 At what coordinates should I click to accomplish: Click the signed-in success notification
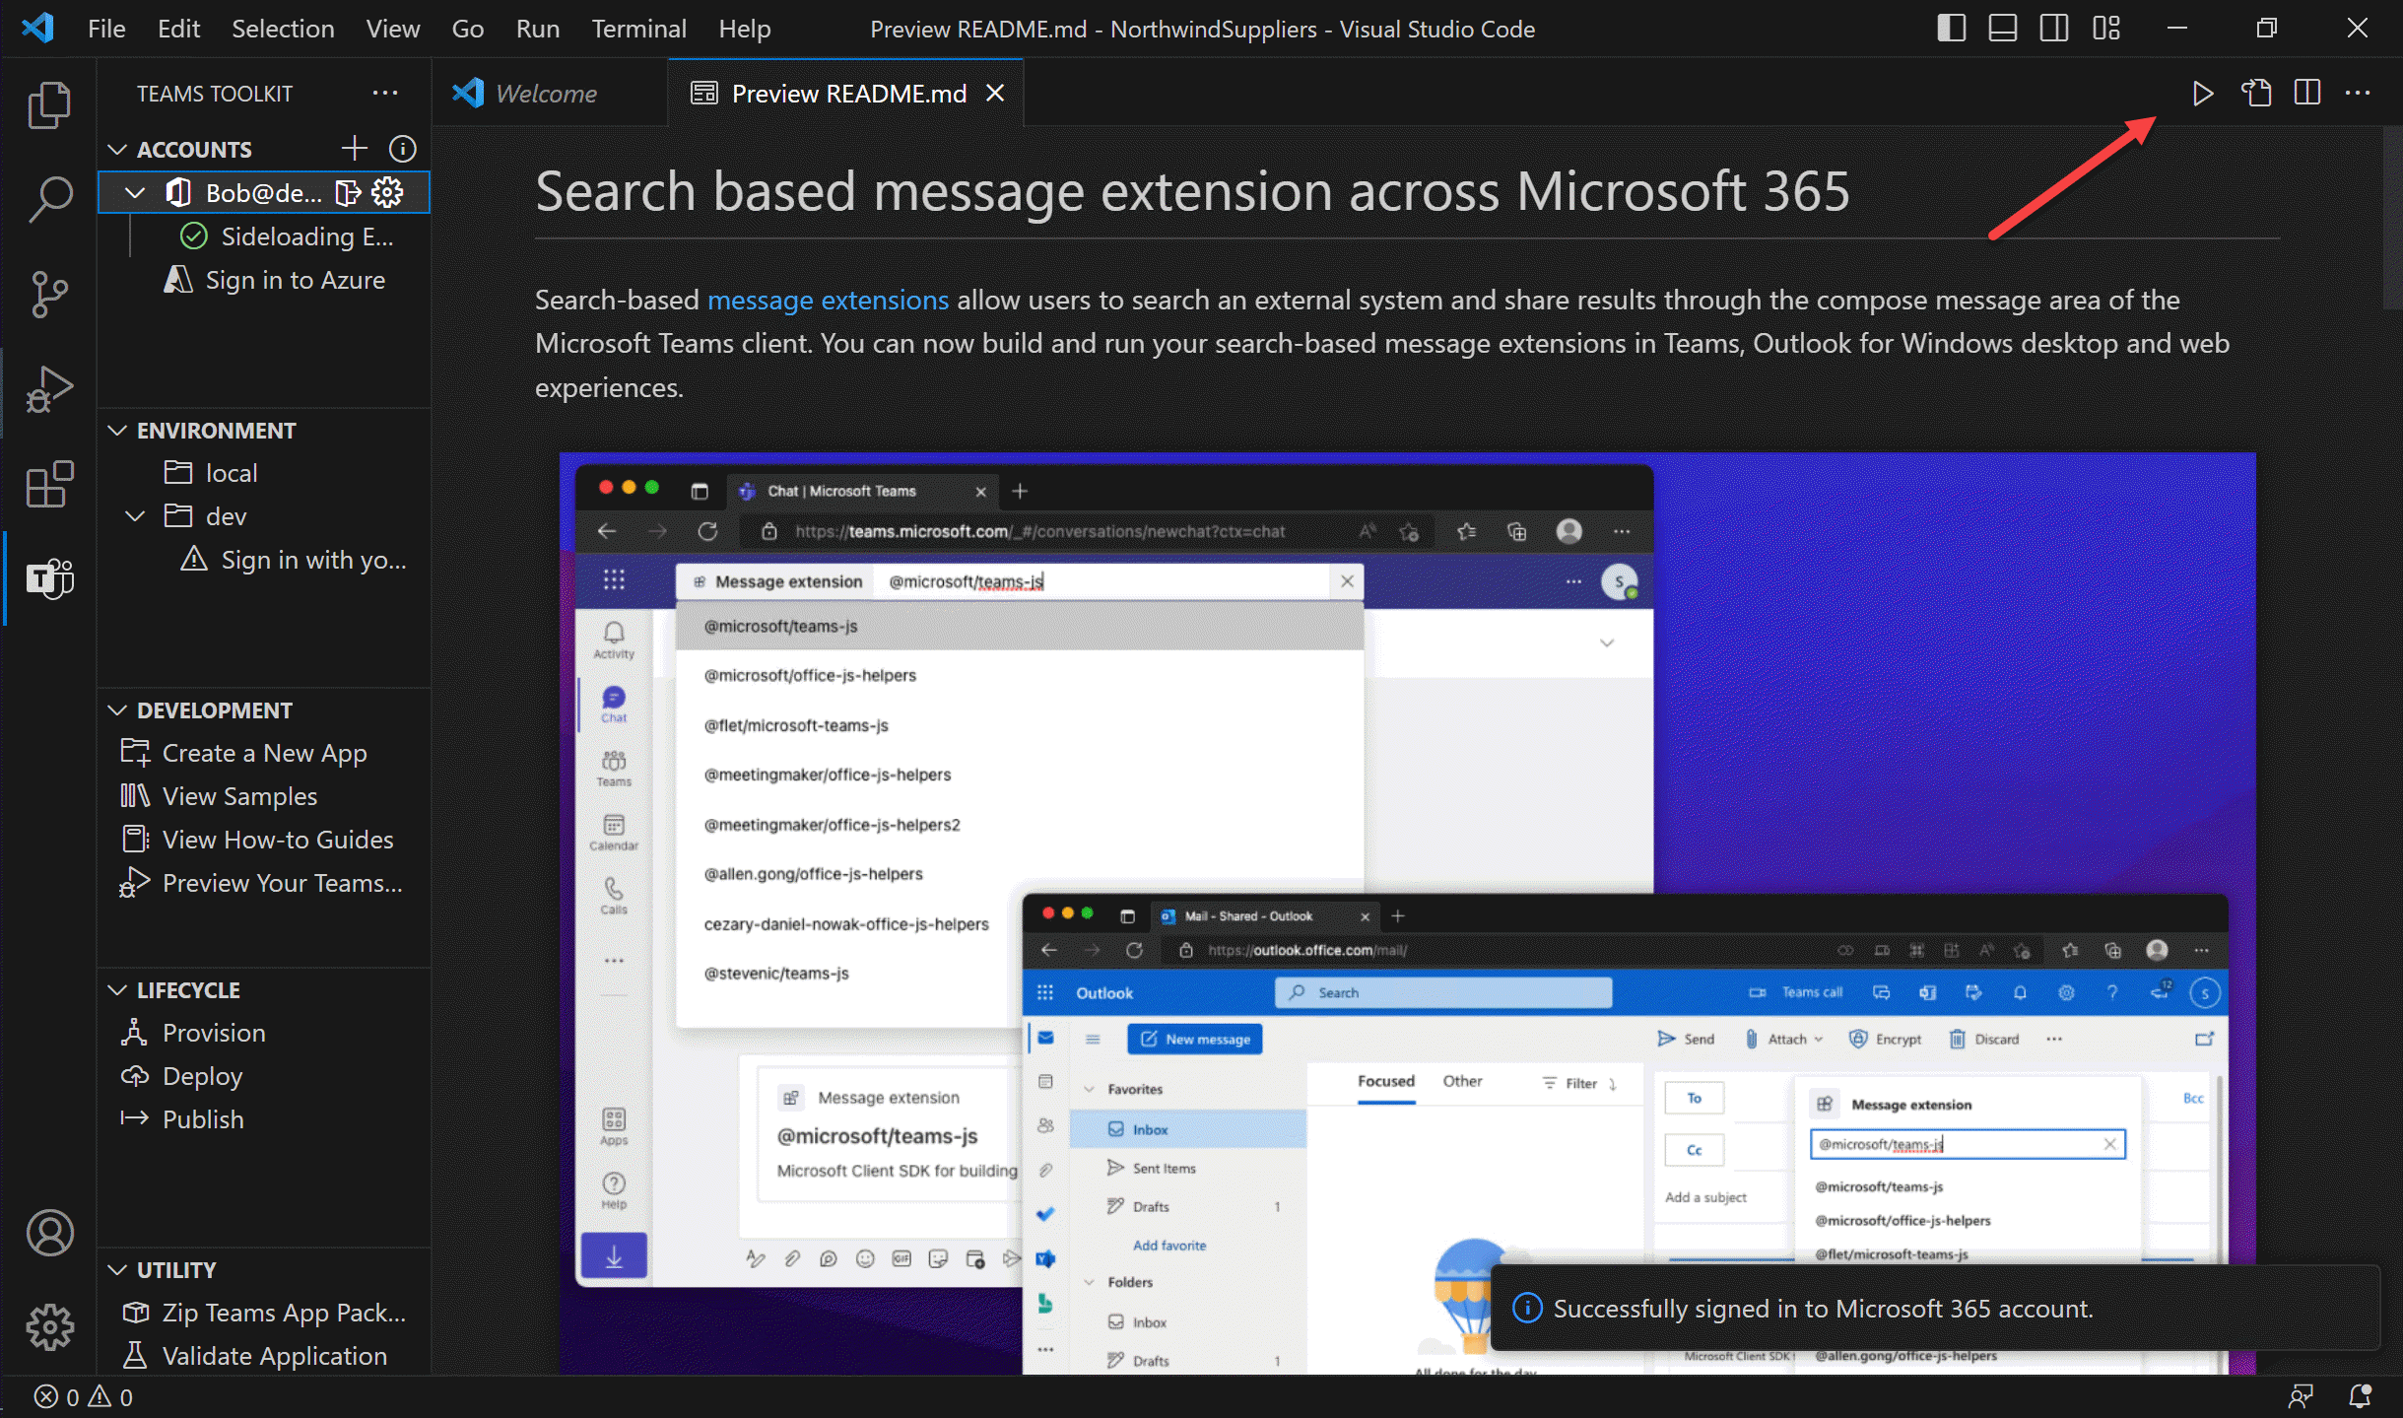click(1935, 1309)
